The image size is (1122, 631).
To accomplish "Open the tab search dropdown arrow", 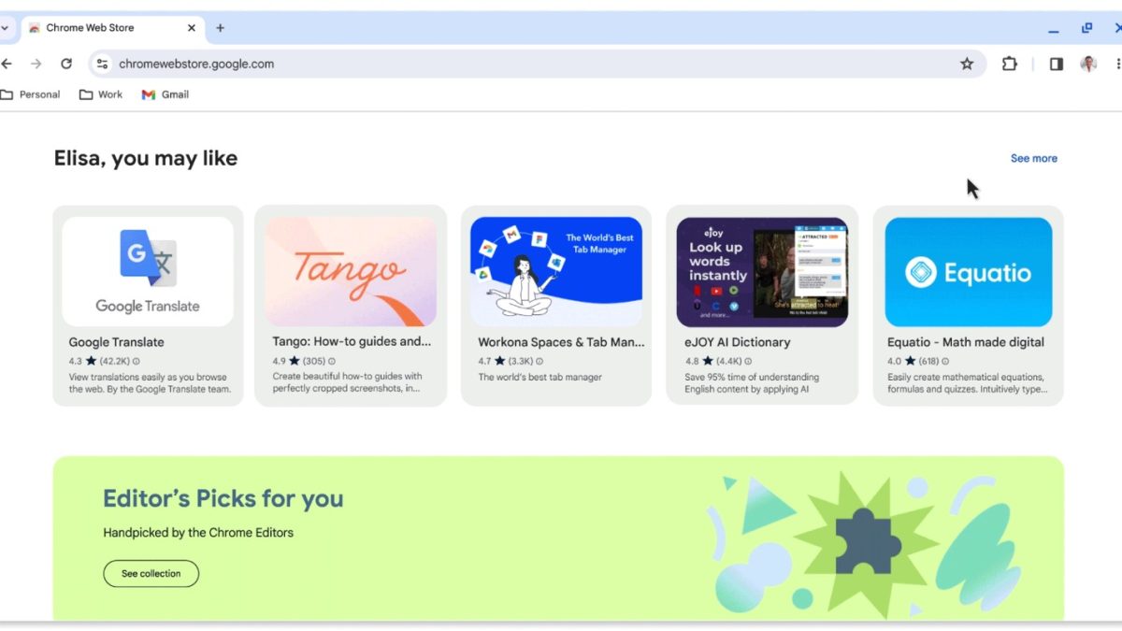I will (x=5, y=28).
